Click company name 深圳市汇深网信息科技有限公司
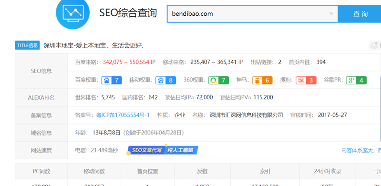The width and height of the screenshot is (381, 186). coord(246,115)
